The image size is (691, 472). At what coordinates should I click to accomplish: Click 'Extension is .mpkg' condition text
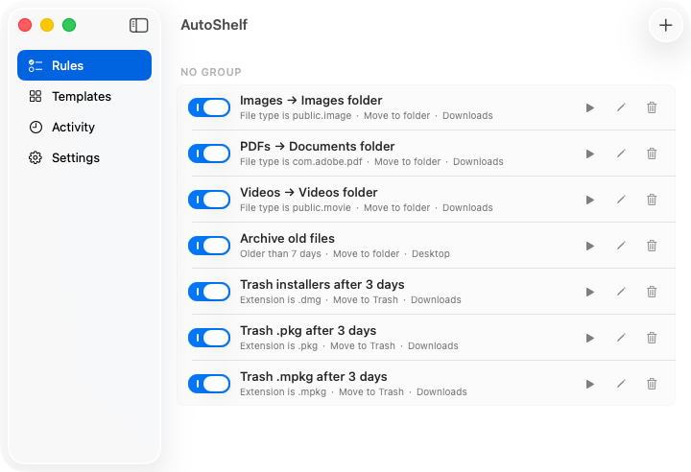[283, 392]
